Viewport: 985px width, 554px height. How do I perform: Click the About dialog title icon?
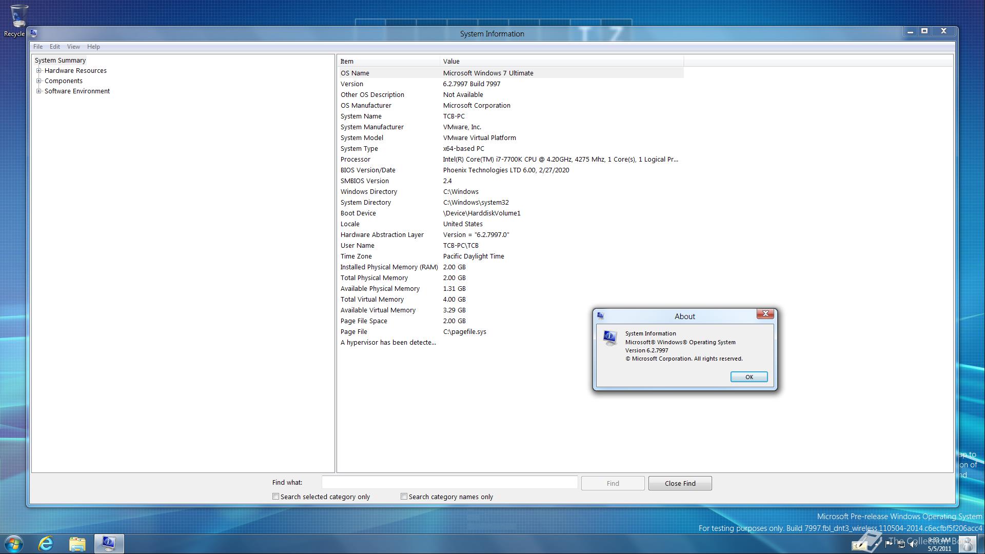tap(601, 316)
